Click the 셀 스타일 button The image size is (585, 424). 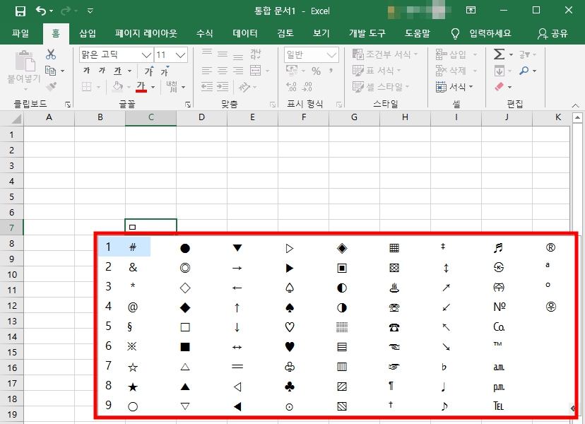tap(379, 86)
